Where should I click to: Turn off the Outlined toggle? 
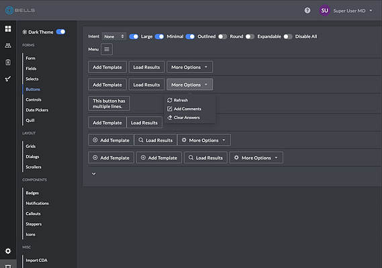click(x=190, y=36)
